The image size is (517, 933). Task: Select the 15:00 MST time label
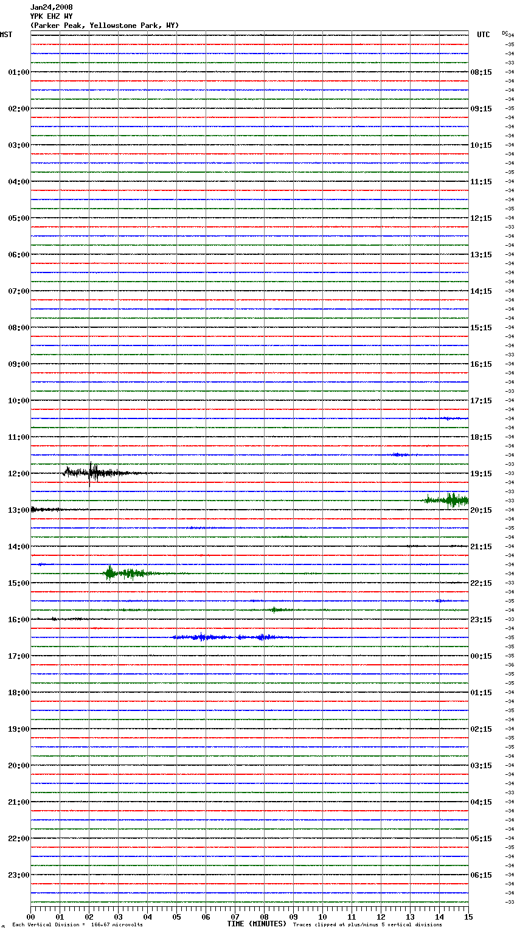18,583
